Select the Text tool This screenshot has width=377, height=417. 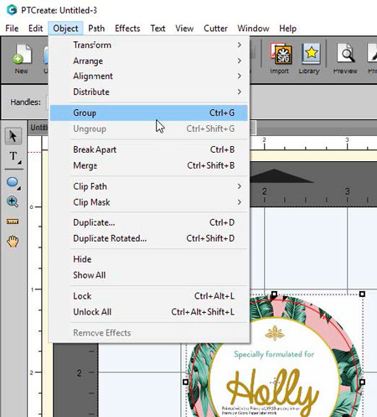point(13,157)
